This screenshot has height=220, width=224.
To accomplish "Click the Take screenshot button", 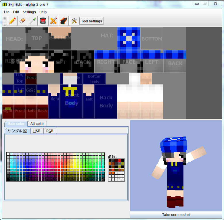I will click(x=176, y=215).
